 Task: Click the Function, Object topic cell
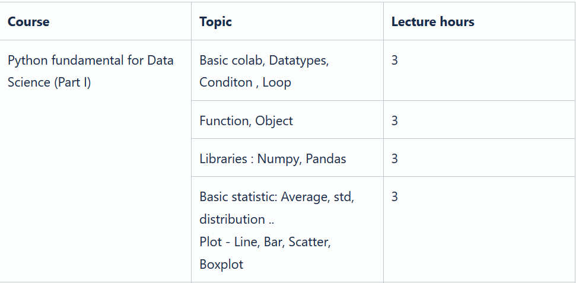(x=287, y=119)
